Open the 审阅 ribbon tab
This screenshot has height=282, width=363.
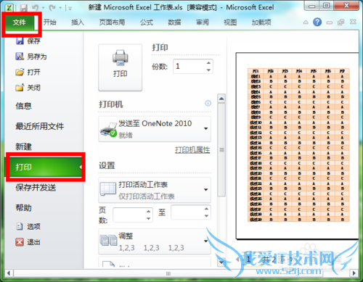pyautogui.click(x=203, y=22)
